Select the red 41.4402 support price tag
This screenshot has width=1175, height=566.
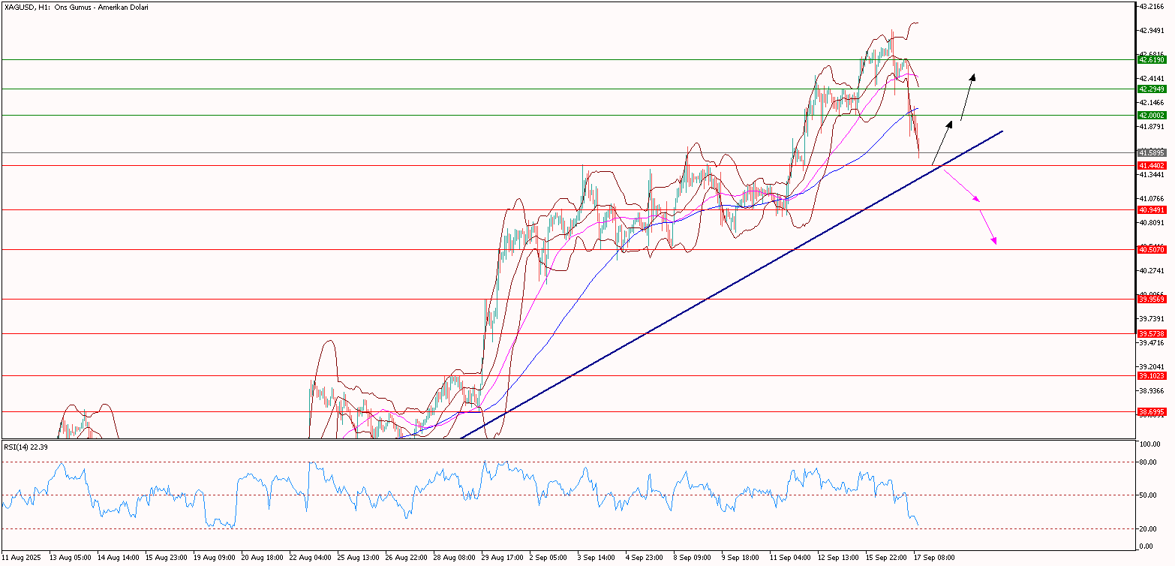click(1151, 165)
